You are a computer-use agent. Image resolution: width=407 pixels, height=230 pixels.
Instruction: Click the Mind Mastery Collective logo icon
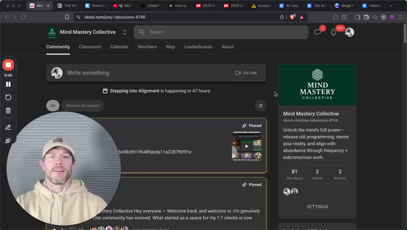(52, 32)
